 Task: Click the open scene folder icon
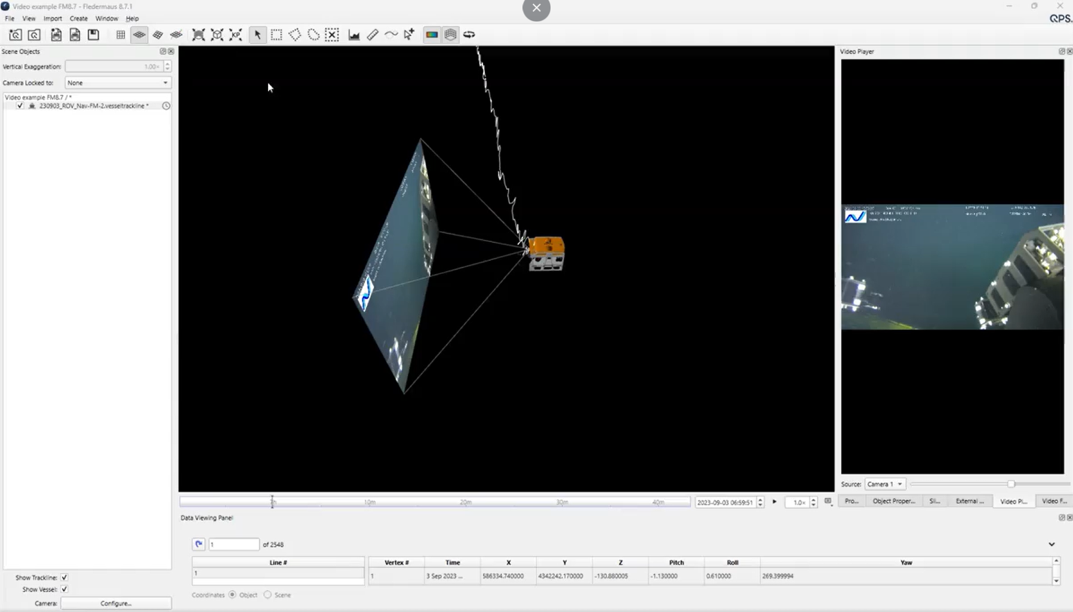[16, 35]
